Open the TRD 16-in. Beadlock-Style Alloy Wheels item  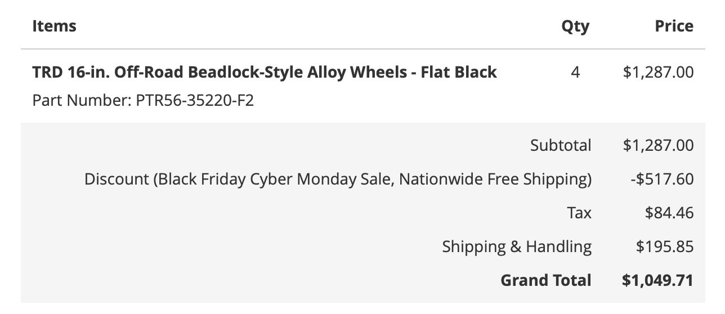pyautogui.click(x=265, y=72)
